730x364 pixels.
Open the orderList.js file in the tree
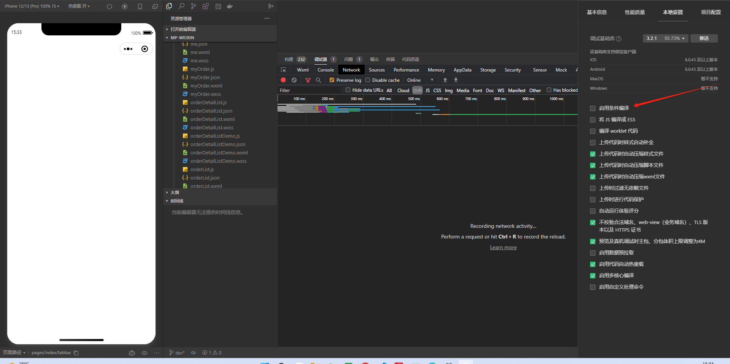point(202,170)
